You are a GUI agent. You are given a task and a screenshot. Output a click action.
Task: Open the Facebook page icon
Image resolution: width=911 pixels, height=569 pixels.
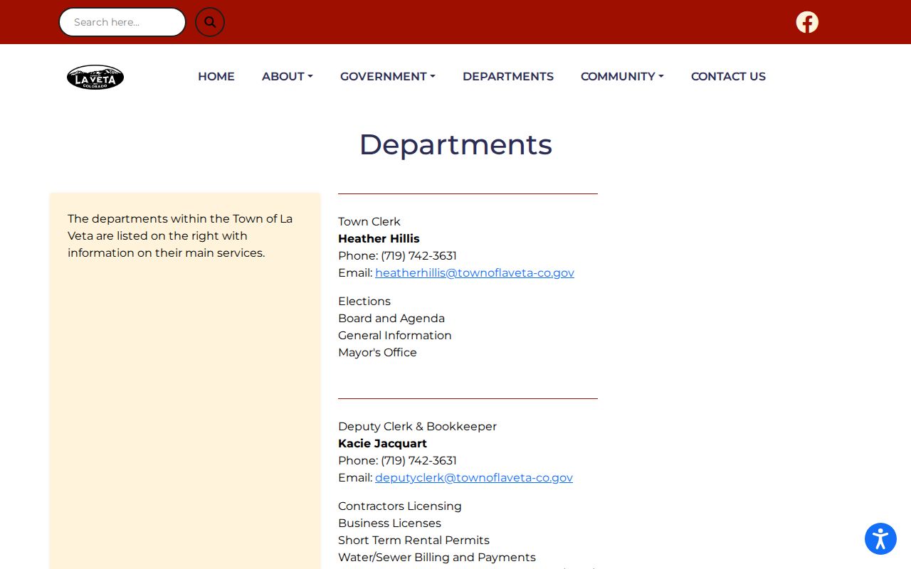[x=807, y=22]
